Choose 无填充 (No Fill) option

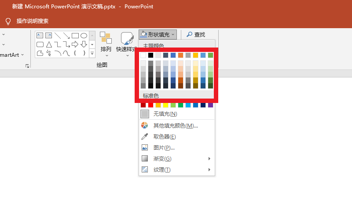(164, 114)
